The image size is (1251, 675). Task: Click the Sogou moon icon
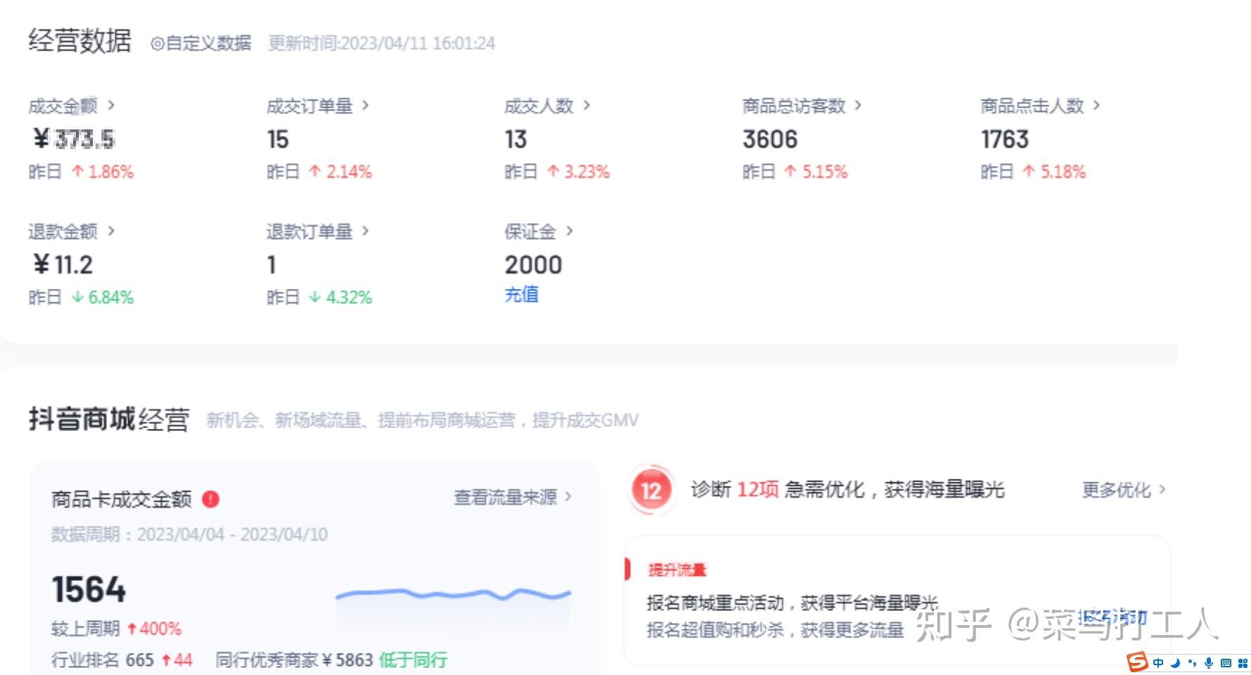(x=1175, y=663)
